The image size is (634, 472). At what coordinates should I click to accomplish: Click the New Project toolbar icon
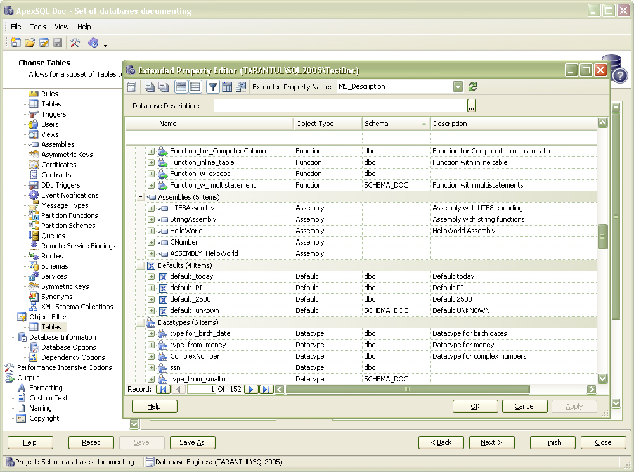pyautogui.click(x=16, y=42)
